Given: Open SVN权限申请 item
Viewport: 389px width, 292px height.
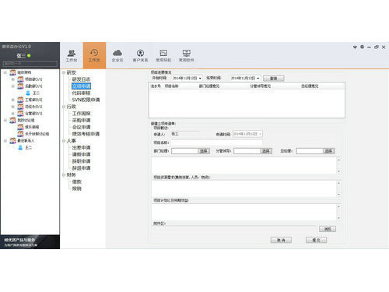Looking at the screenshot, I should [86, 100].
